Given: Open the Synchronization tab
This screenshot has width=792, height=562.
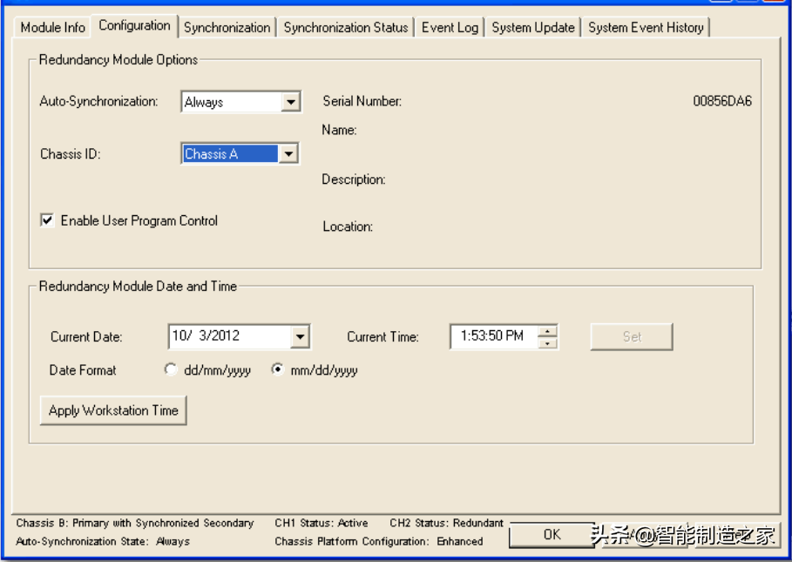Looking at the screenshot, I should (x=227, y=27).
